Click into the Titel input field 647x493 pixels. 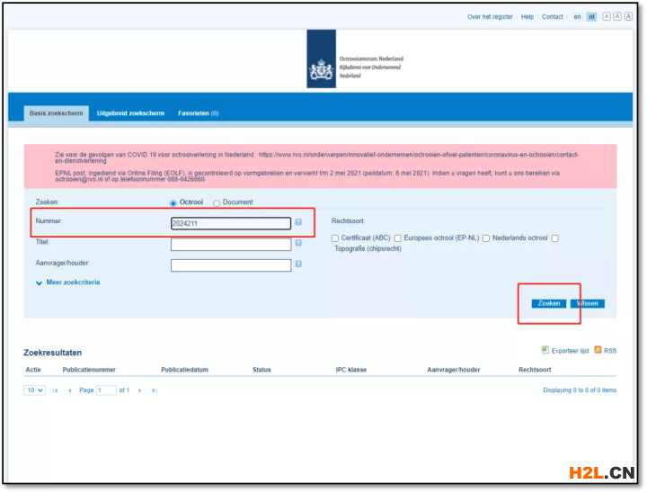[x=230, y=244]
